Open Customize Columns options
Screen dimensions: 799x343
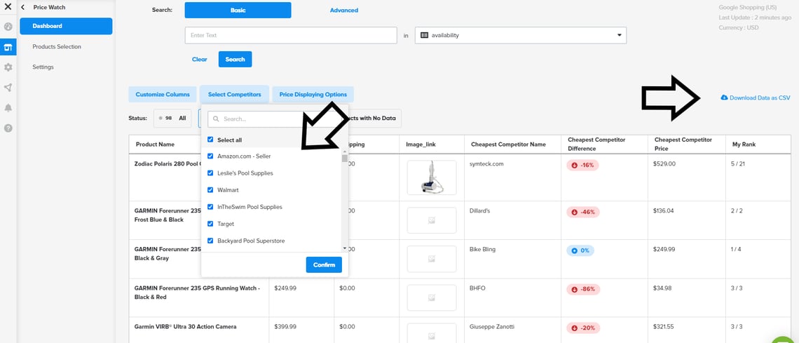pyautogui.click(x=163, y=94)
